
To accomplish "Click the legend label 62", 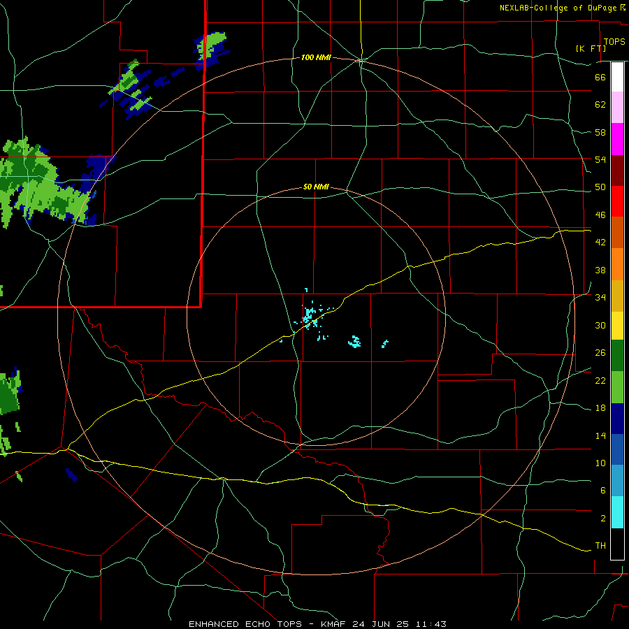I will (600, 105).
